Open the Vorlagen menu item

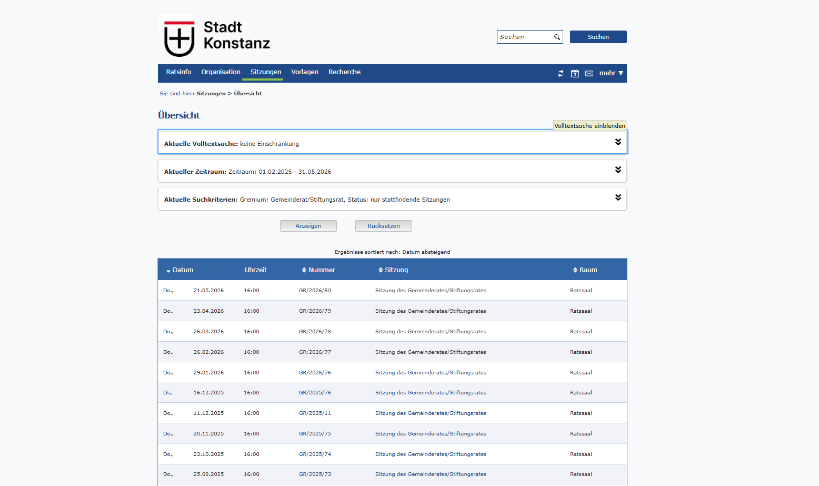click(x=305, y=72)
